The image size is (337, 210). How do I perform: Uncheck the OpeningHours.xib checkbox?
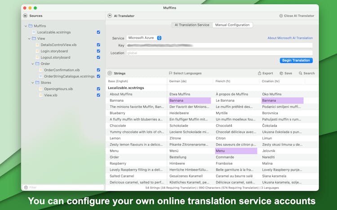coord(98,89)
